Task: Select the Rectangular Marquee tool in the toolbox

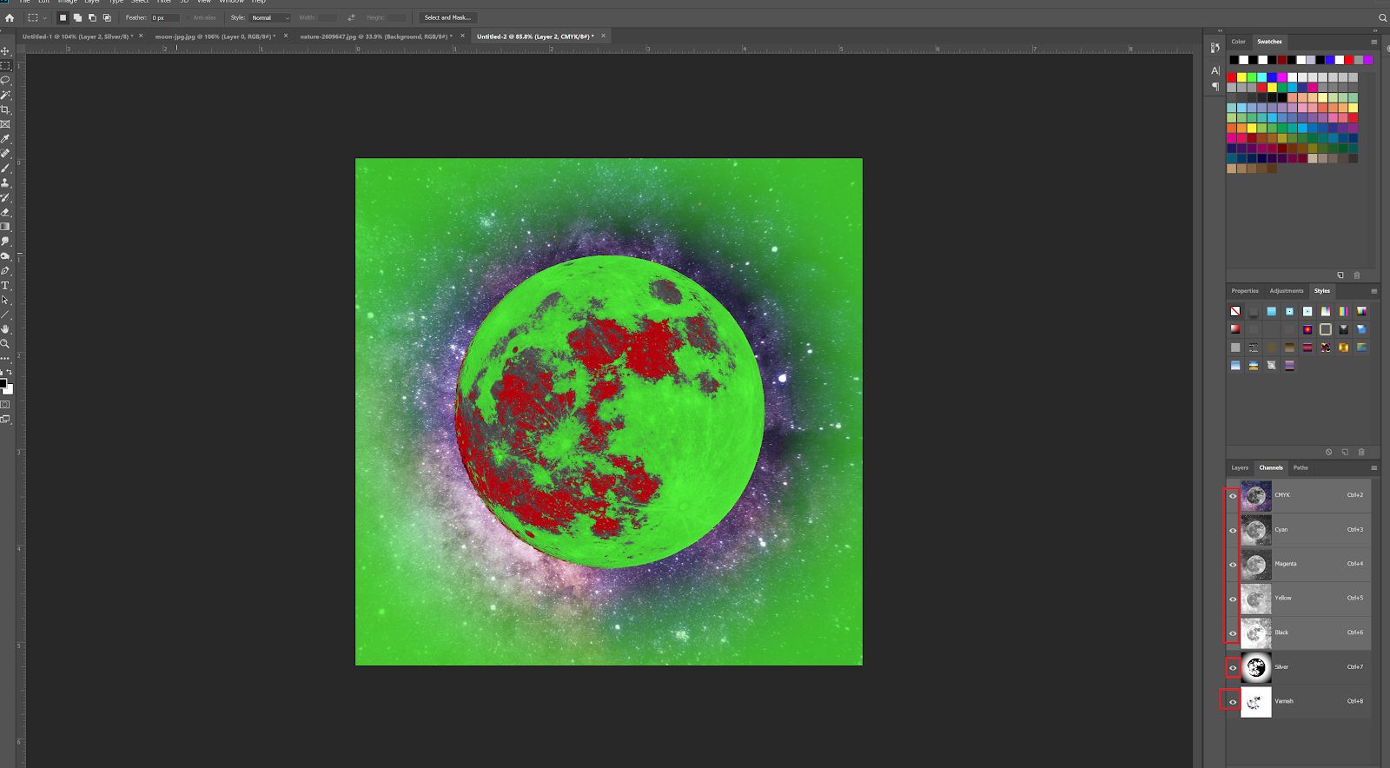Action: pos(5,66)
